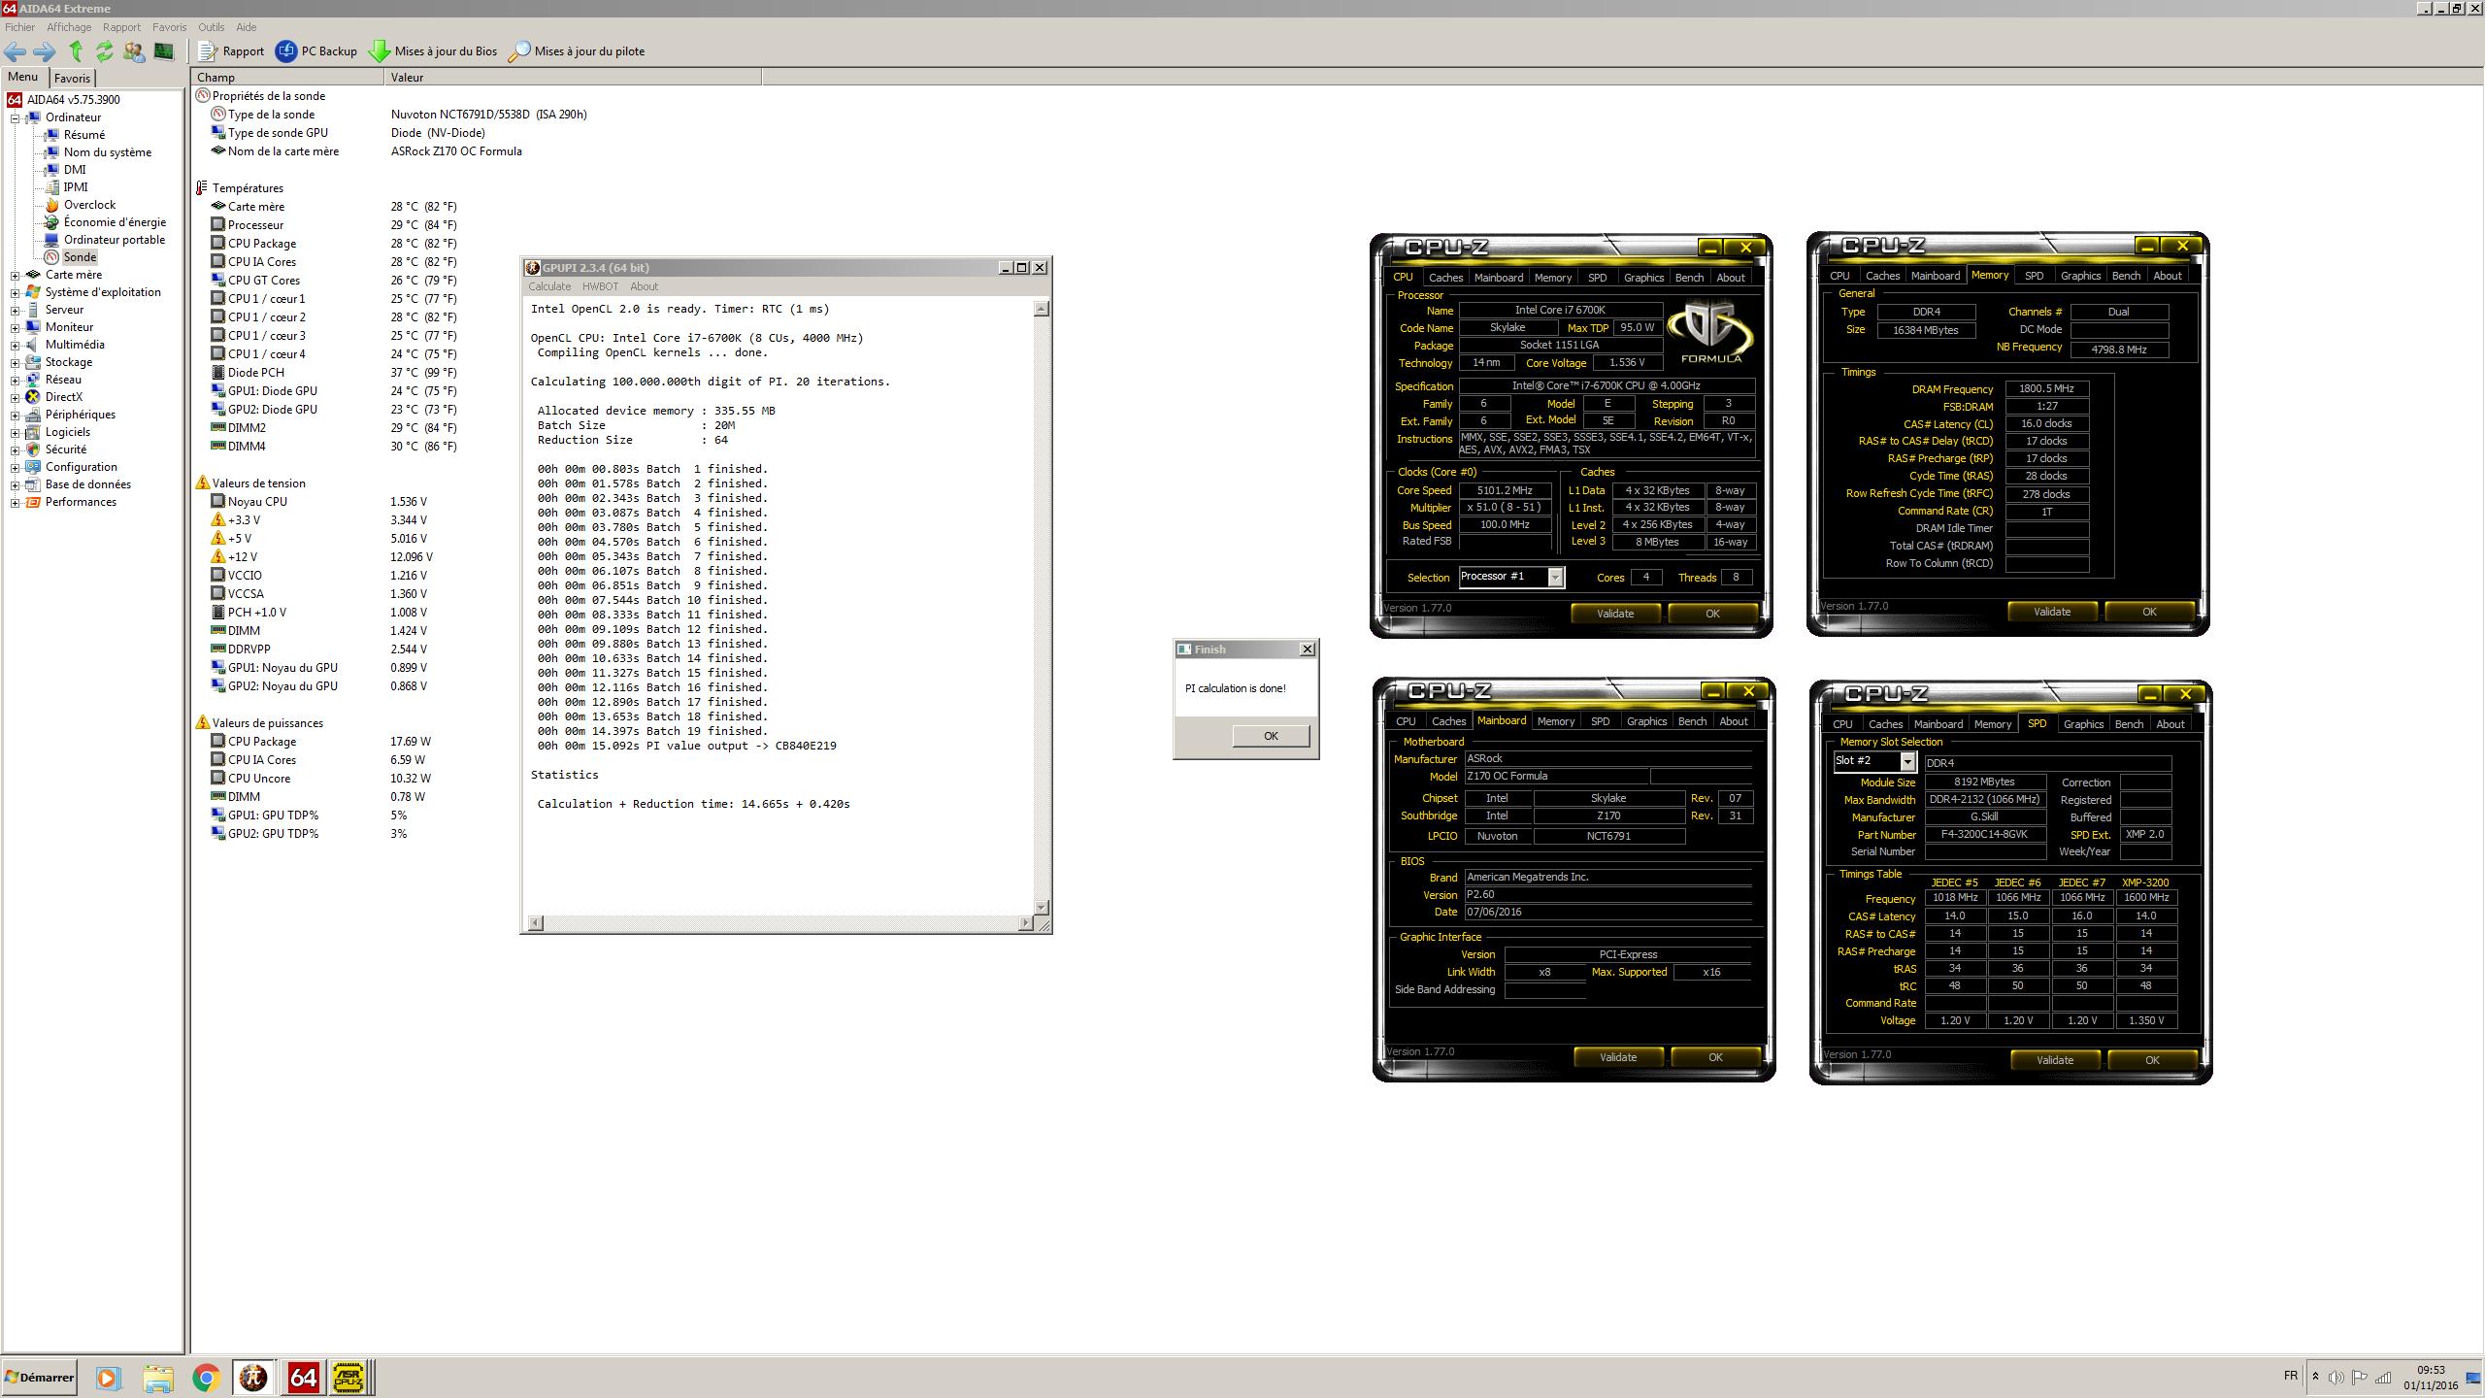Collapse the Ordinateur tree node
This screenshot has height=1398, width=2485.
pos(15,117)
